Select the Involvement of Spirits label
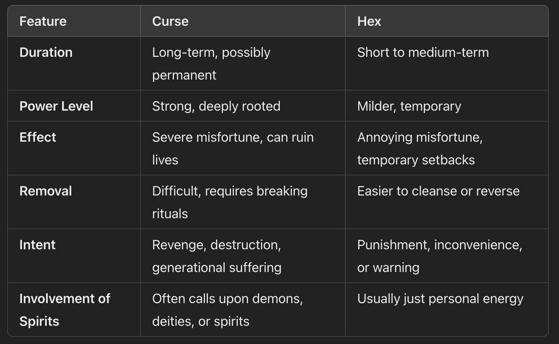Viewport: 559px width, 344px height. 65,310
